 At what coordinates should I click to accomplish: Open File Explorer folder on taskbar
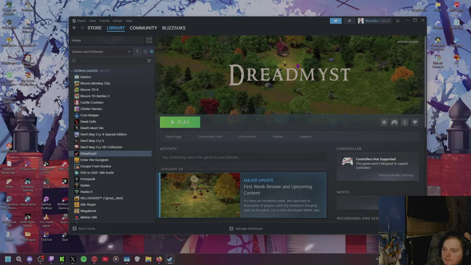point(148,259)
